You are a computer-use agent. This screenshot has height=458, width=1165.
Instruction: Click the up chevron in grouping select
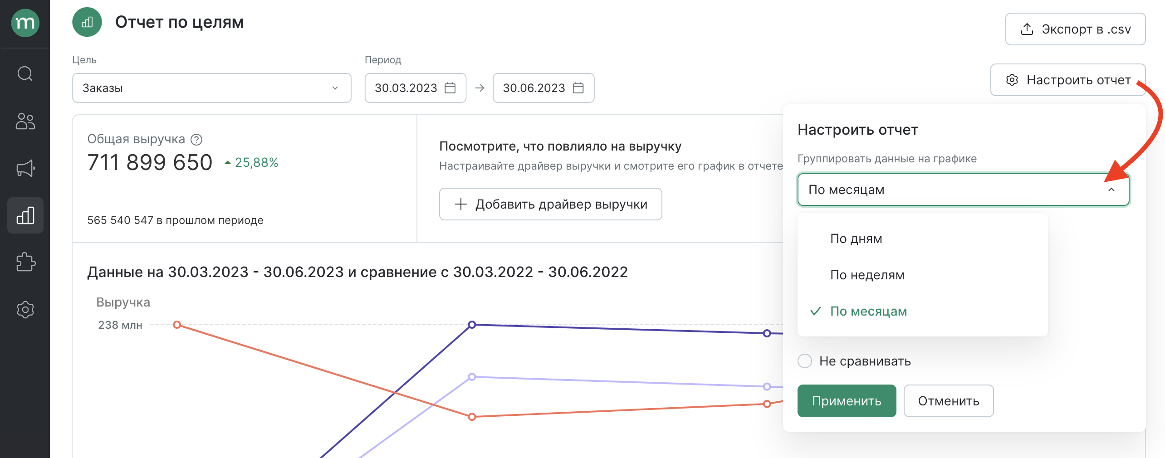1111,190
